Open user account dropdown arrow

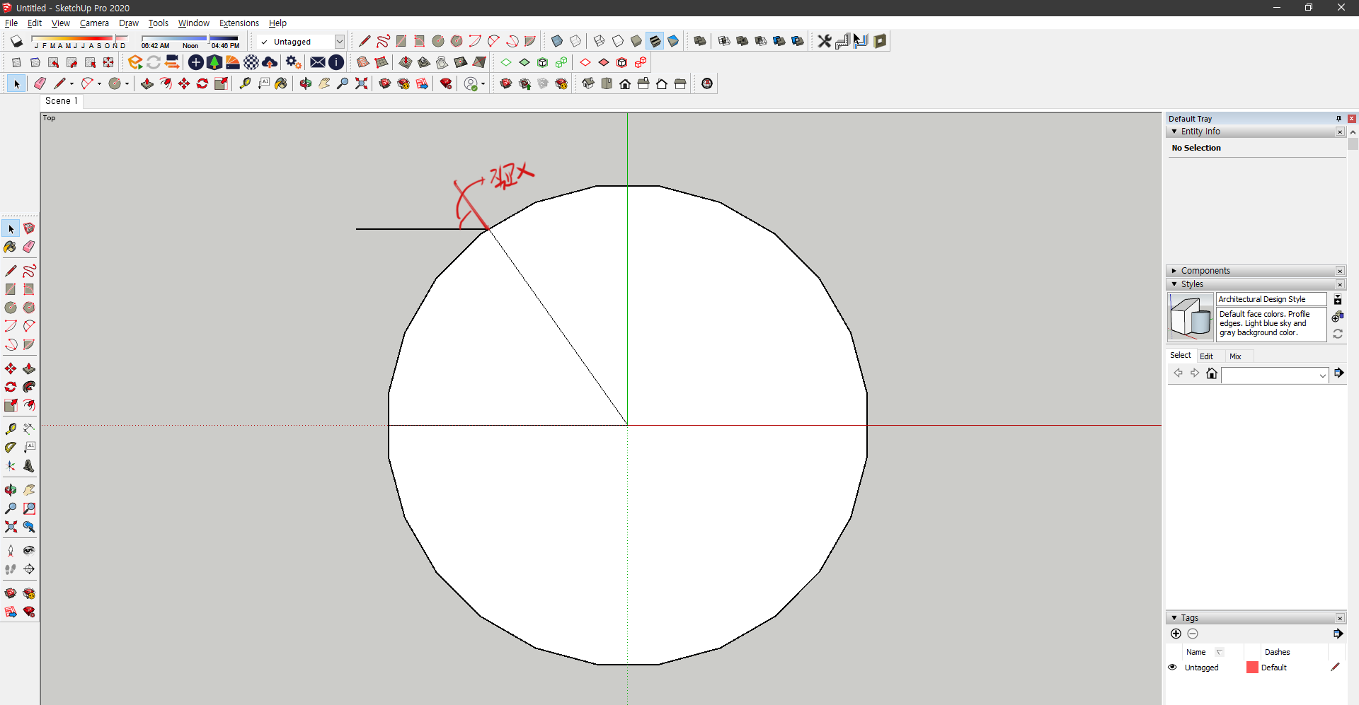pyautogui.click(x=483, y=83)
